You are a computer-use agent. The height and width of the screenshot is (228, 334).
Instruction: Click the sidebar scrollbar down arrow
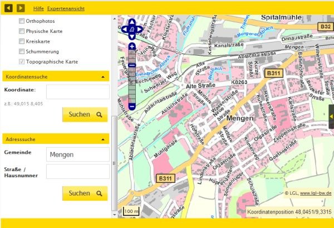[115, 215]
